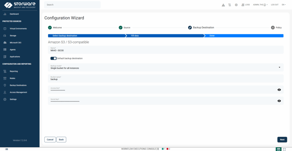Click the Next button

pyautogui.click(x=282, y=140)
